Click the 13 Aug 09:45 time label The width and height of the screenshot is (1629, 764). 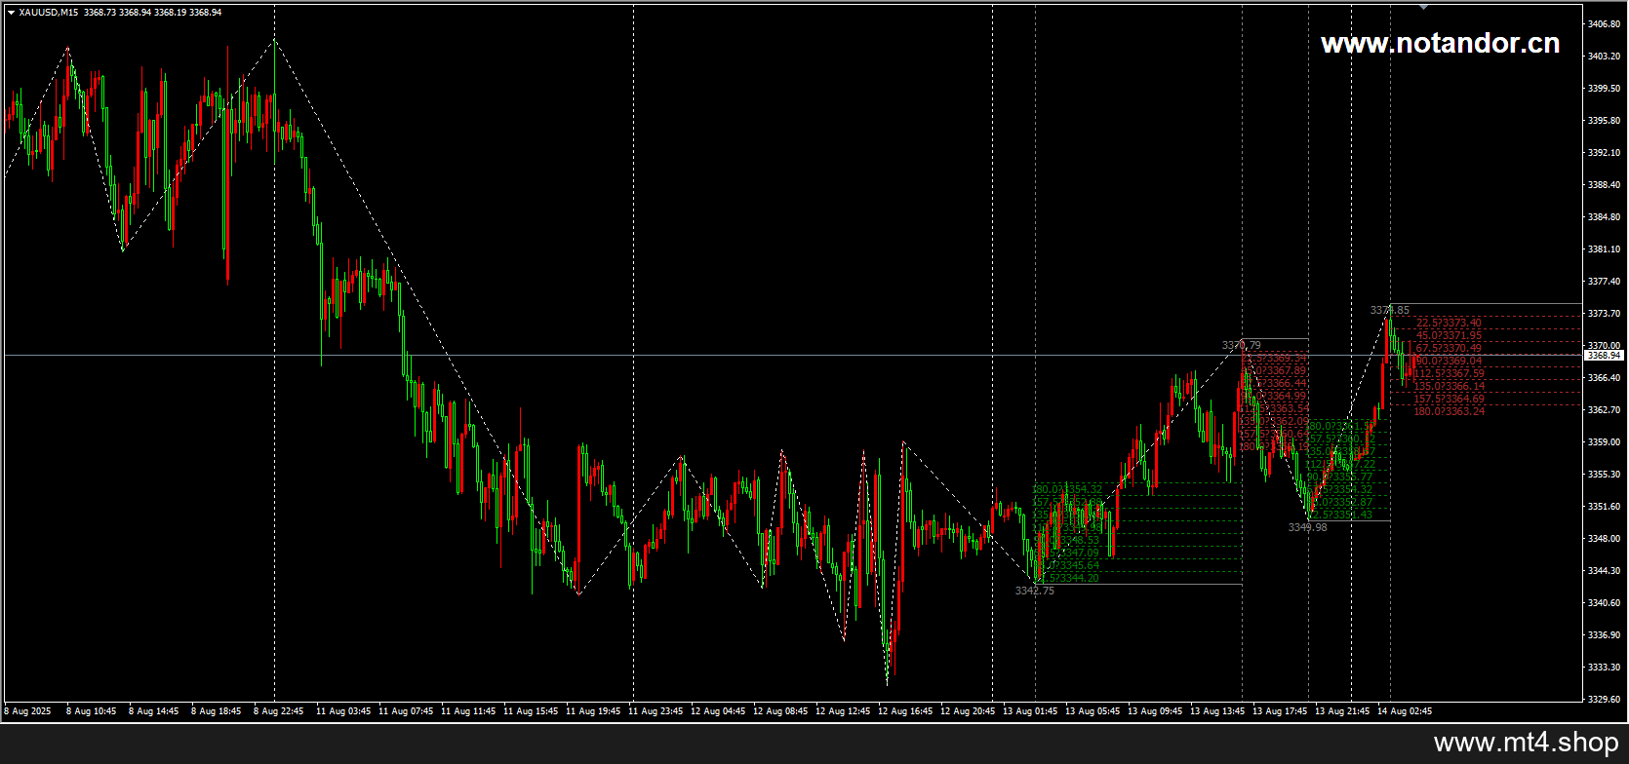pyautogui.click(x=1155, y=711)
